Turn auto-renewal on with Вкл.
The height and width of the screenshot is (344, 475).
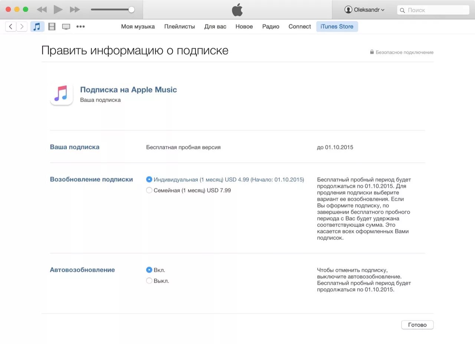(x=149, y=270)
